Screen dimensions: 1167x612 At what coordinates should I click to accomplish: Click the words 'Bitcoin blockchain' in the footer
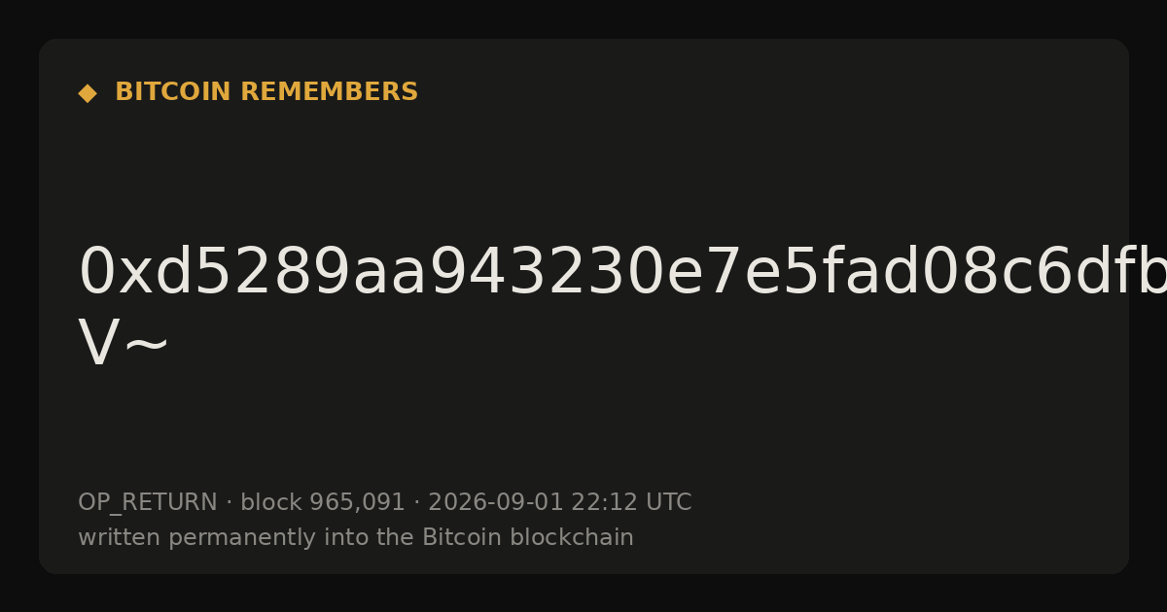coord(528,538)
